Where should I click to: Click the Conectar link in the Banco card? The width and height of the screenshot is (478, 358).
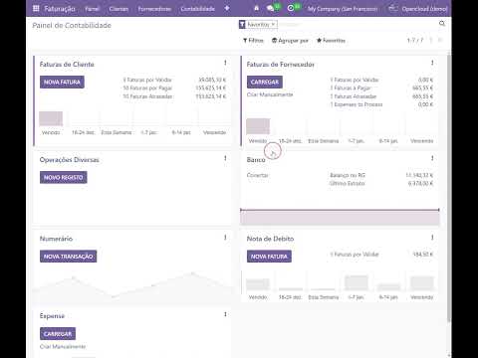(258, 175)
